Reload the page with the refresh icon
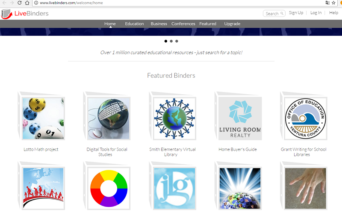Viewport: 342px width, 212px height. tap(20, 3)
